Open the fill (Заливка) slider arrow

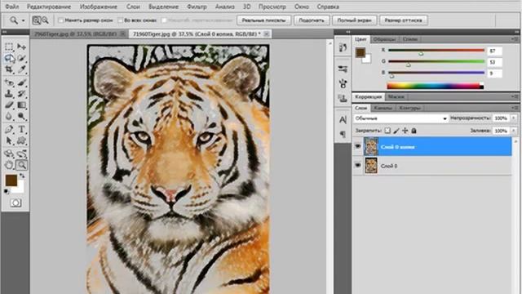pyautogui.click(x=514, y=131)
